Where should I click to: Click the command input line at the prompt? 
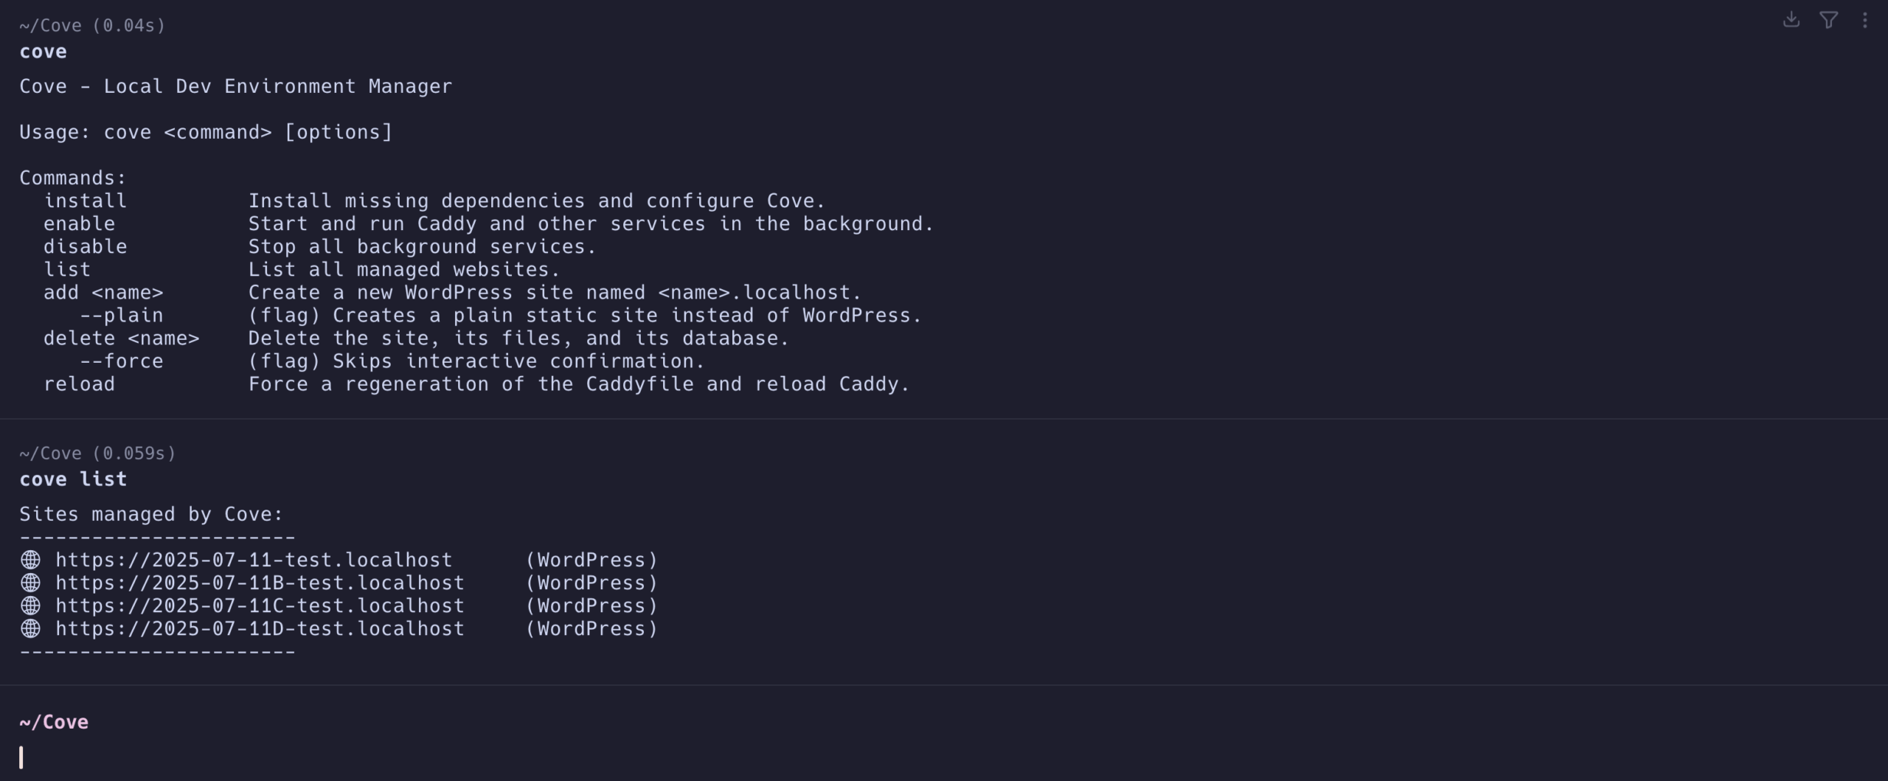click(944, 757)
